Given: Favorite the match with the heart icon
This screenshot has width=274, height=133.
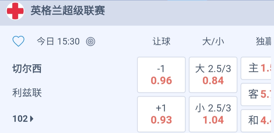Looking at the screenshot, I should [x=19, y=41].
